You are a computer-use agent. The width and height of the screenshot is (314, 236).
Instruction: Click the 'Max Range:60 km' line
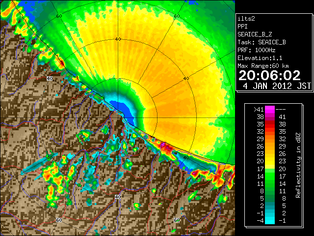263,66
